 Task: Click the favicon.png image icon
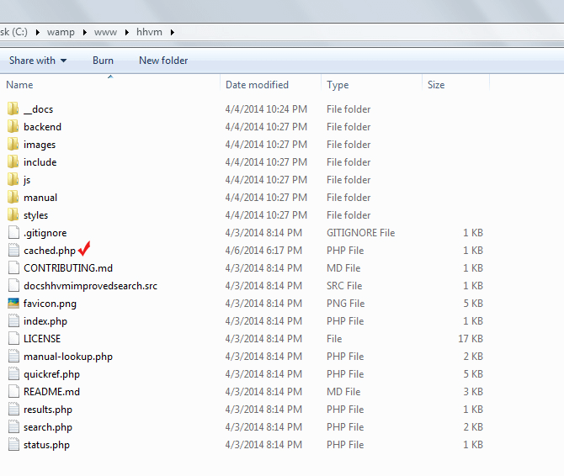(x=13, y=304)
